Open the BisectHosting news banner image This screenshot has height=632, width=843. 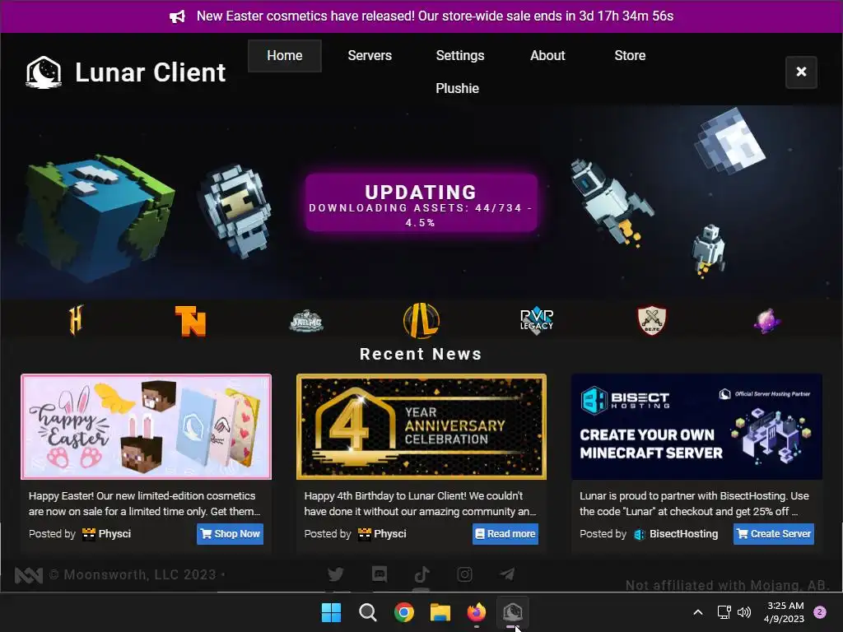[x=696, y=427]
